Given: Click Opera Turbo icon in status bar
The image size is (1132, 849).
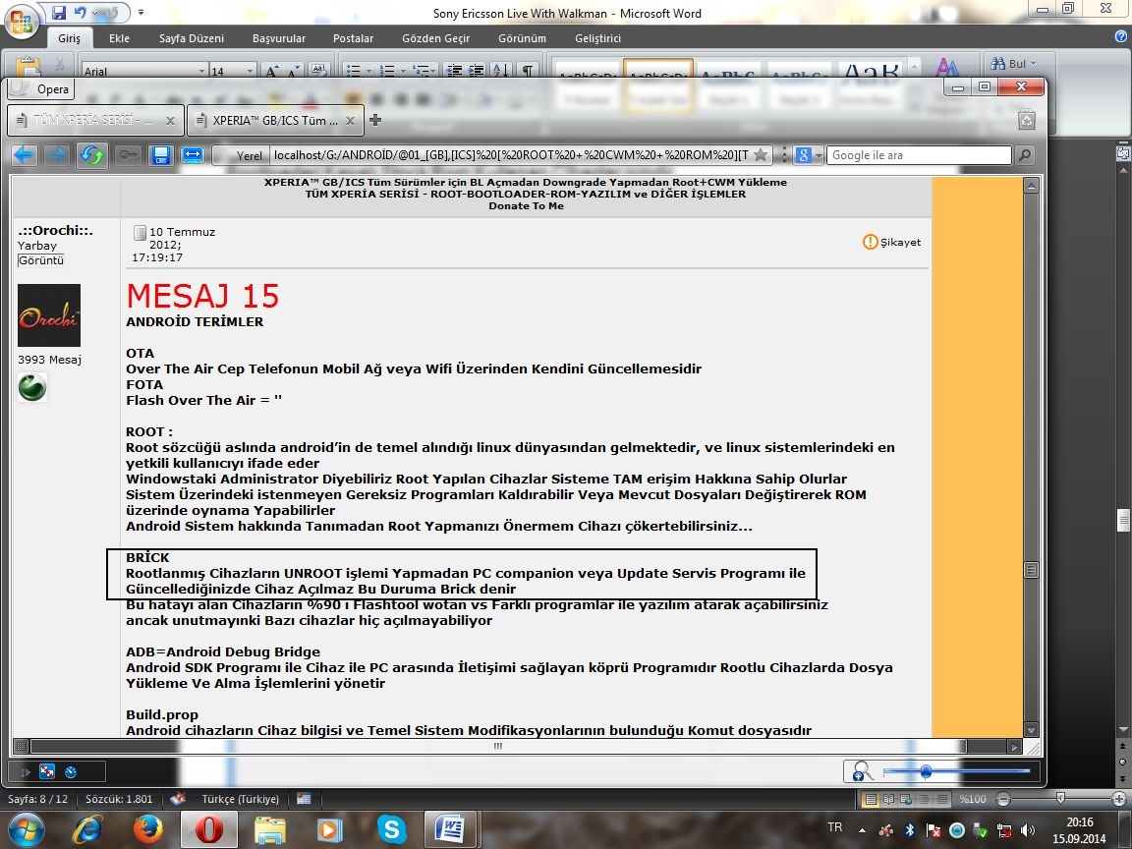Looking at the screenshot, I should point(71,771).
